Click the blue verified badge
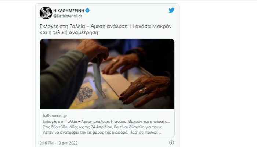 (x=87, y=11)
